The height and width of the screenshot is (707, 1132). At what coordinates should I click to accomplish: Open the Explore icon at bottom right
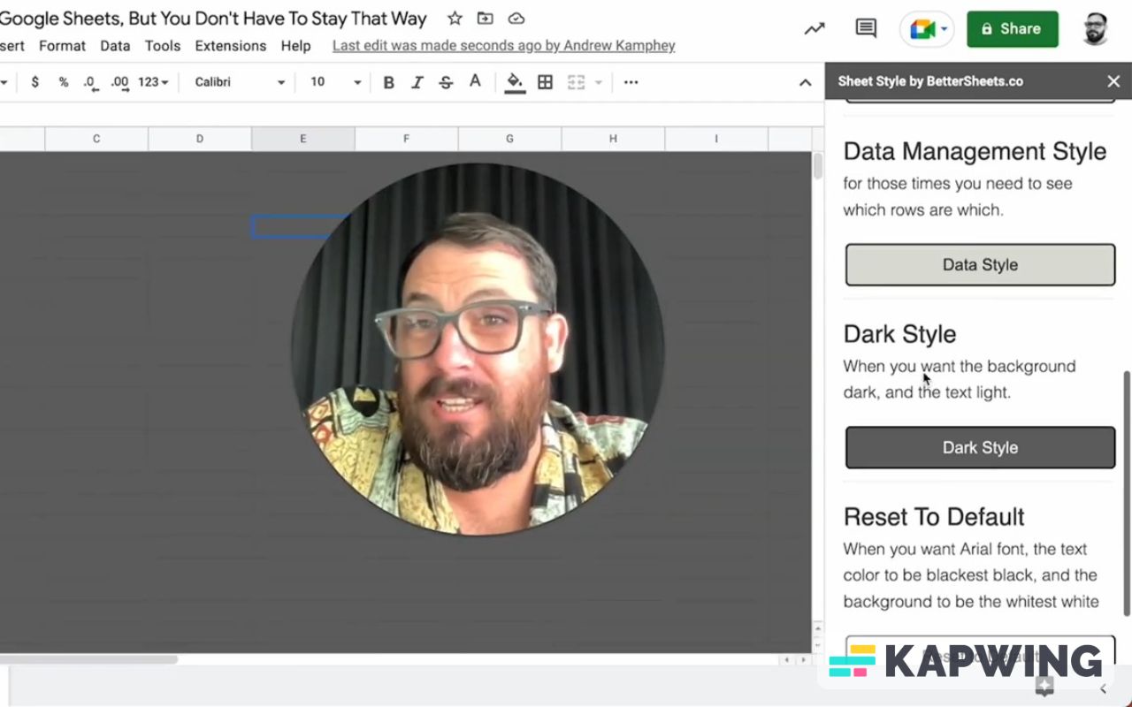(x=1044, y=688)
